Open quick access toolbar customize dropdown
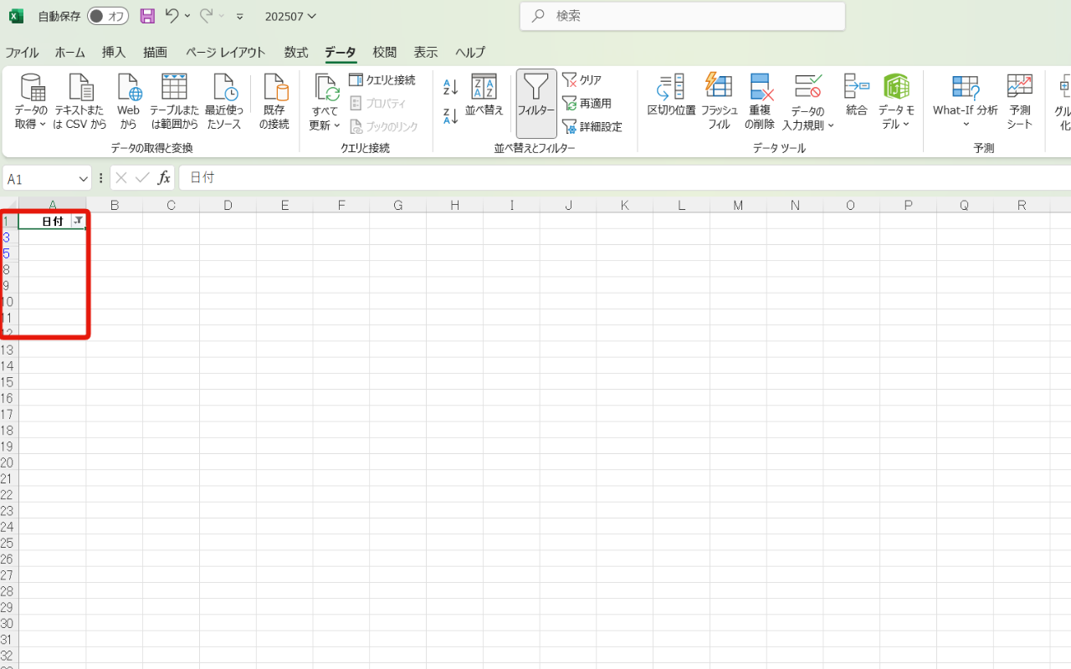The width and height of the screenshot is (1071, 669). (240, 16)
